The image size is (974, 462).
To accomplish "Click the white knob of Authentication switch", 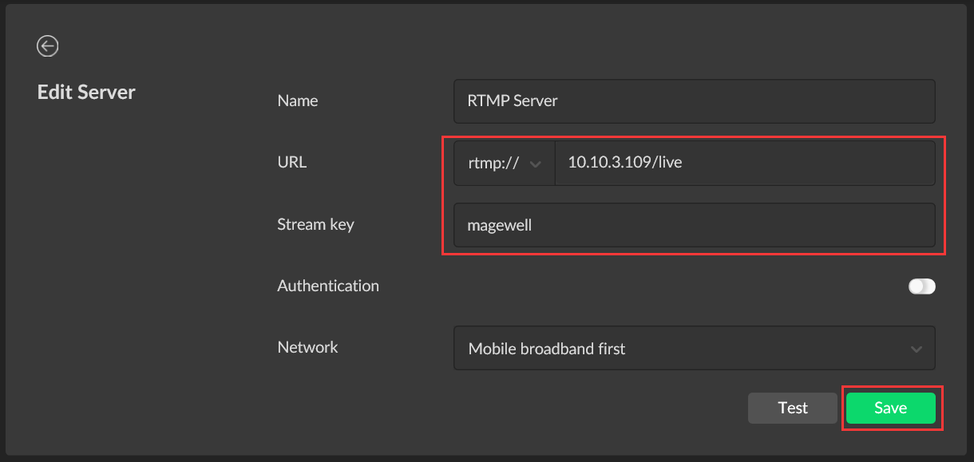I will (916, 286).
